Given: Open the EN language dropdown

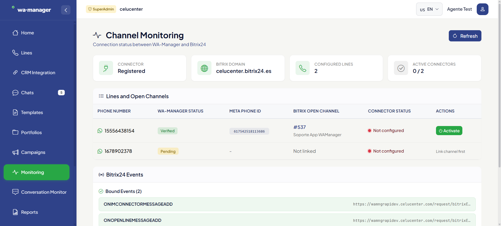Looking at the screenshot, I should tap(429, 9).
